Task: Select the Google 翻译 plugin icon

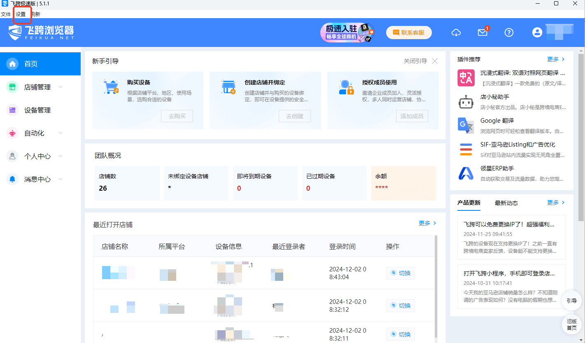Action: tap(466, 126)
